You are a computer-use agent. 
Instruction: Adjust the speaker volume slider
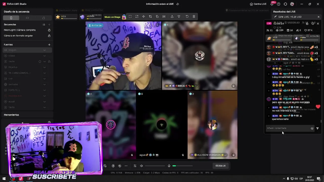tap(155, 166)
